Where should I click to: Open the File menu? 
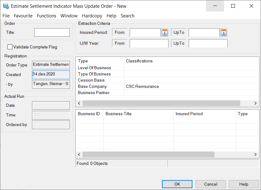coord(6,16)
